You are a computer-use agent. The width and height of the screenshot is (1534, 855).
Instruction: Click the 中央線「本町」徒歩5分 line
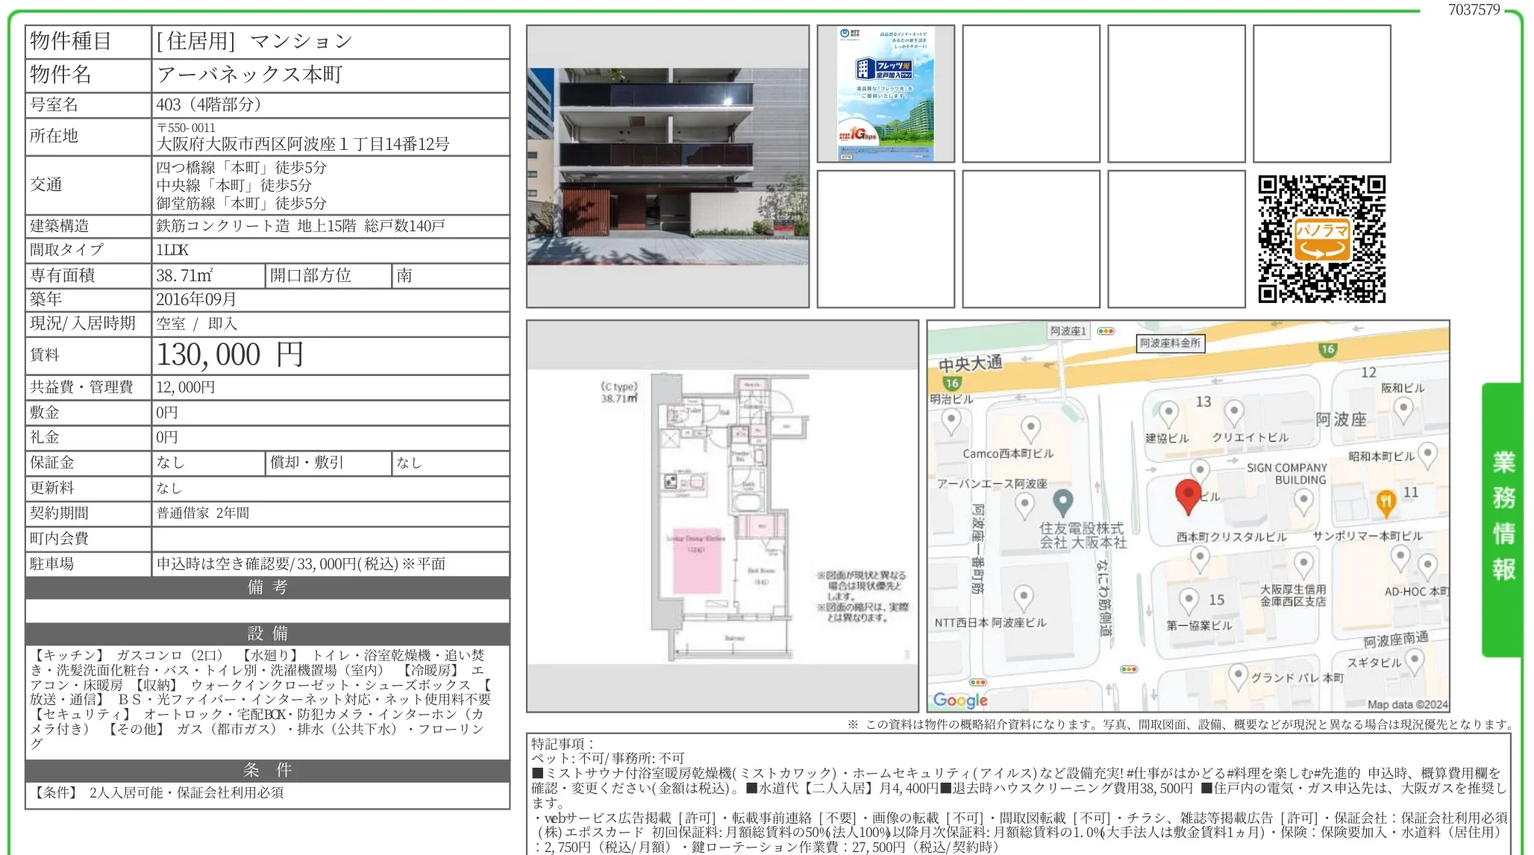[234, 186]
